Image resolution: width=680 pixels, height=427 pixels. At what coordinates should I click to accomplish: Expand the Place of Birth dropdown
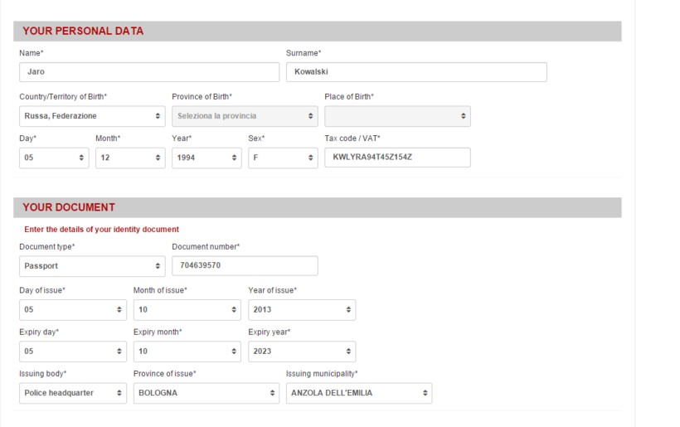[x=397, y=115]
